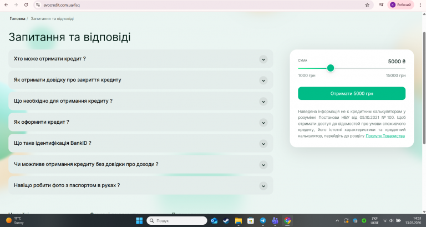
Task: Open Microsoft Store from the taskbar
Action: pos(251,220)
